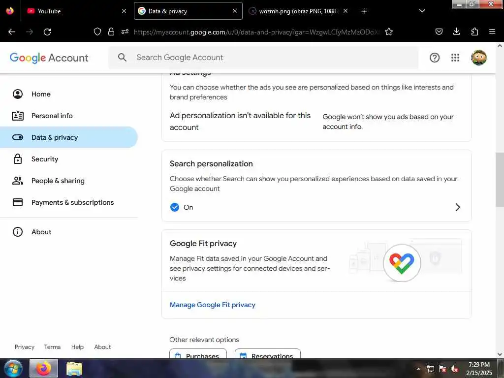
Task: Click the Firefox taskbar icon
Action: [x=44, y=368]
